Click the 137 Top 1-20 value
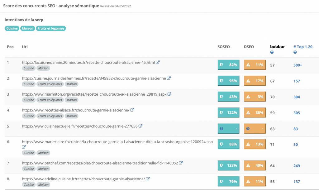This screenshot has width=319, height=190. [x=297, y=182]
